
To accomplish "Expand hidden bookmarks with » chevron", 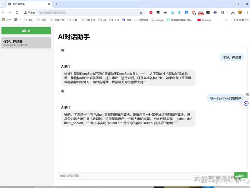I will tap(226, 20).
